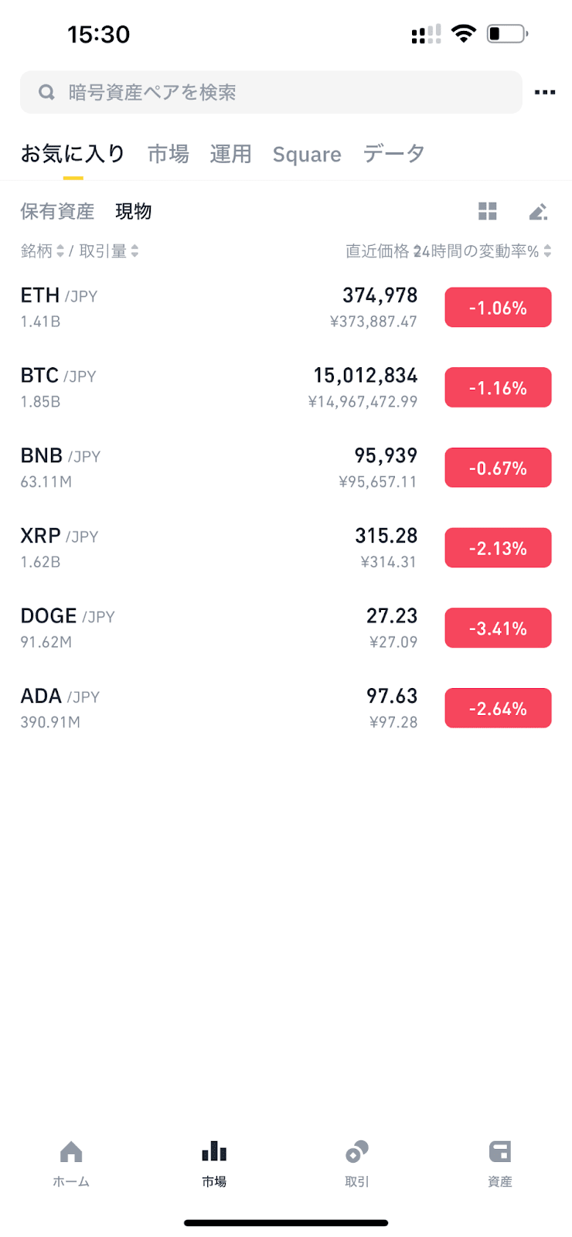Open the three-dot more options menu

(x=545, y=93)
